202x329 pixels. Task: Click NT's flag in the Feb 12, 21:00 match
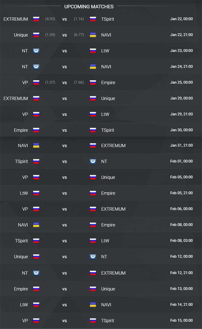[x=36, y=273]
